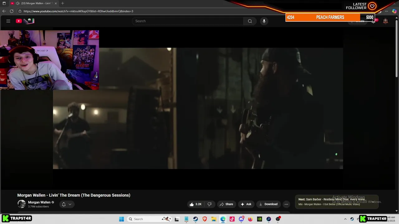Focus the YouTube search field
The width and height of the screenshot is (399, 224).
188,21
